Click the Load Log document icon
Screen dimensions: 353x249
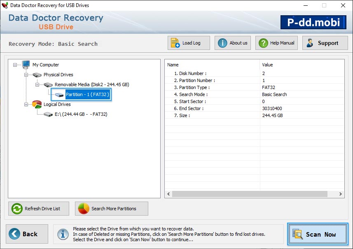coord(175,43)
